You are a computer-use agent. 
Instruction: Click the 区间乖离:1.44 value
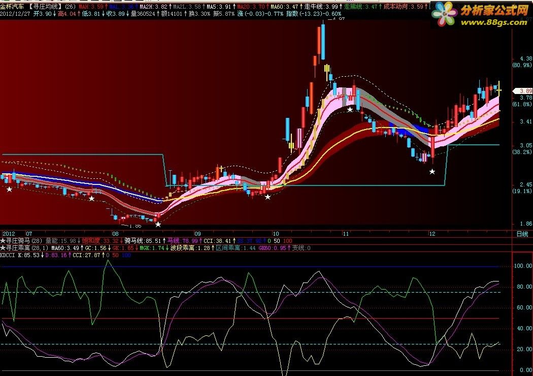point(236,248)
